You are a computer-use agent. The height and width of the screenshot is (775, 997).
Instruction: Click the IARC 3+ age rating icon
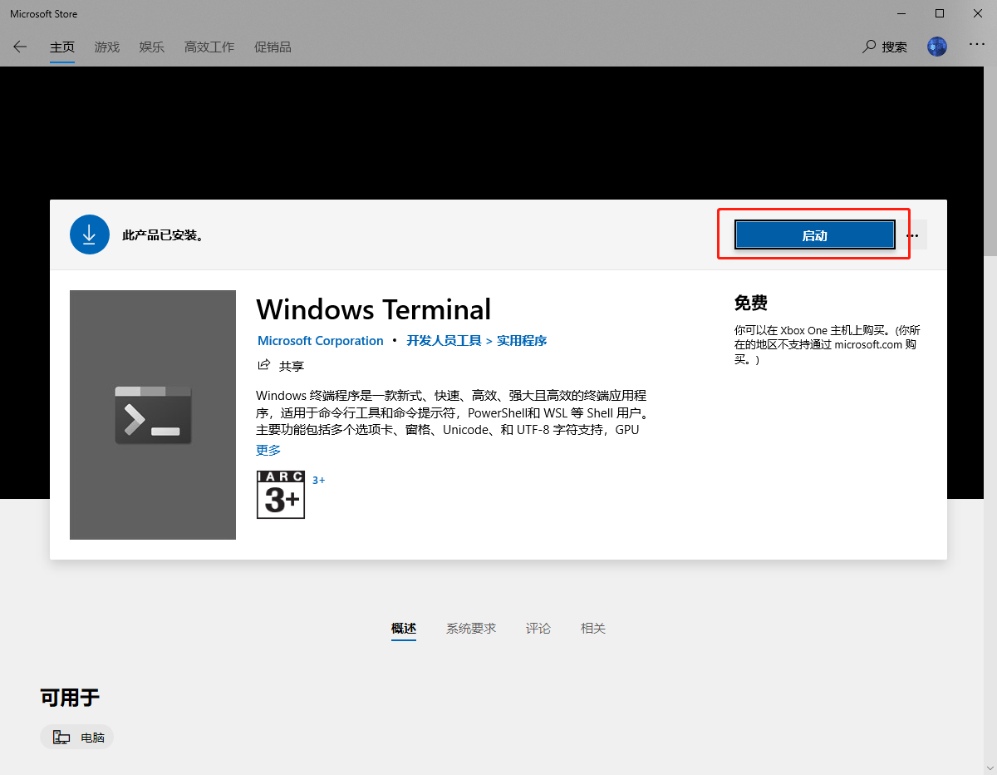(280, 495)
